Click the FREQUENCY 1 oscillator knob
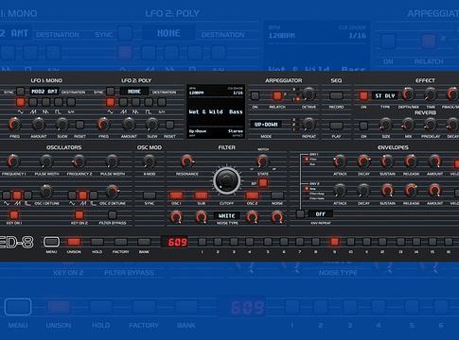Image resolution: width=459 pixels, height=340 pixels. (x=13, y=161)
